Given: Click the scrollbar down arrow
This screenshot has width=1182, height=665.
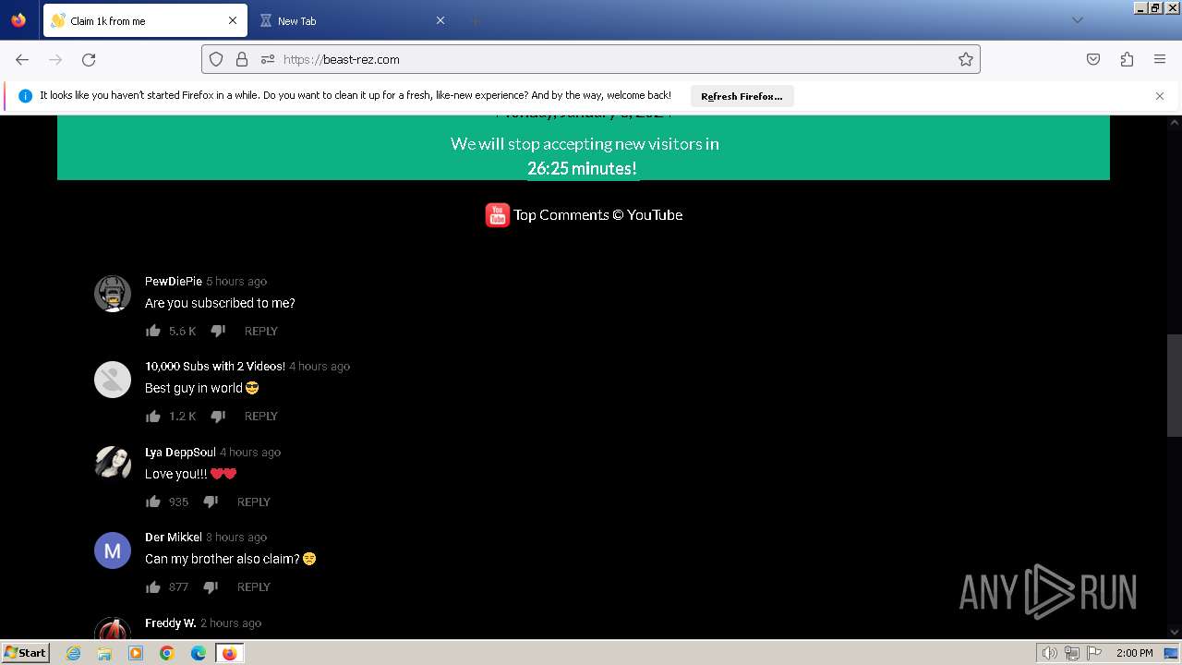Looking at the screenshot, I should [1175, 632].
